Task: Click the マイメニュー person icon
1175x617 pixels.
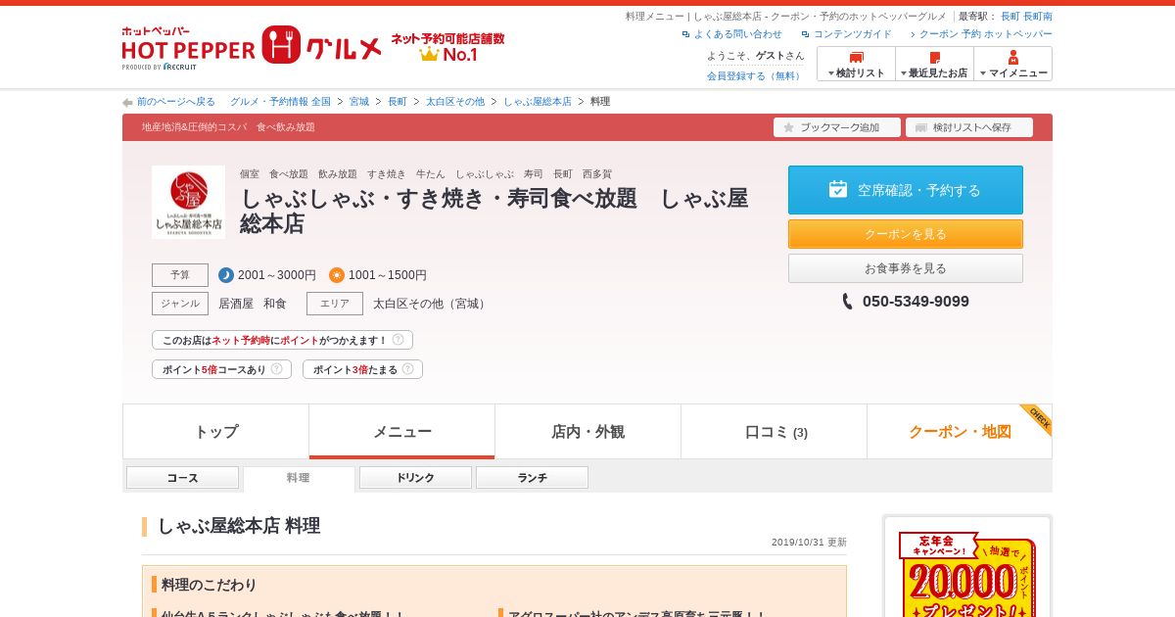Action: (x=1013, y=58)
